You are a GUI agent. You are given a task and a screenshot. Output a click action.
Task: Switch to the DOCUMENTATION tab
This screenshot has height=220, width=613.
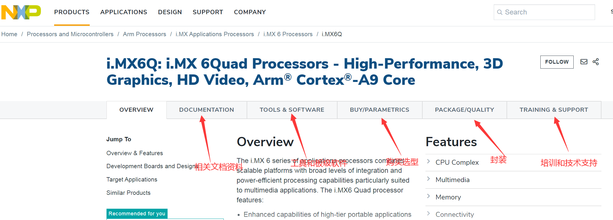coord(207,110)
